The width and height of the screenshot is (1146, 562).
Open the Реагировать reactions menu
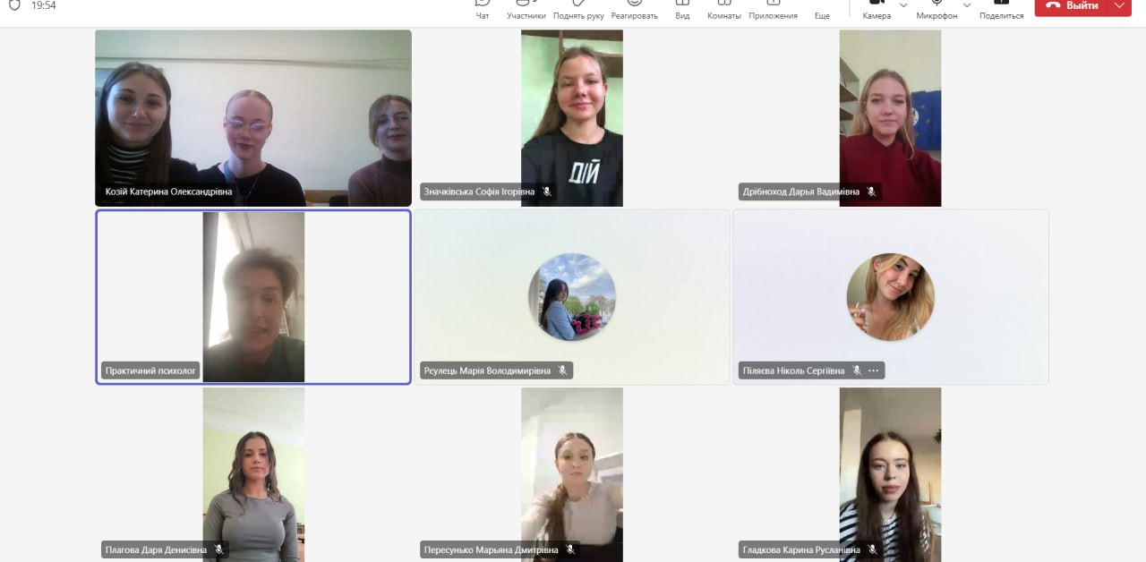[x=635, y=10]
